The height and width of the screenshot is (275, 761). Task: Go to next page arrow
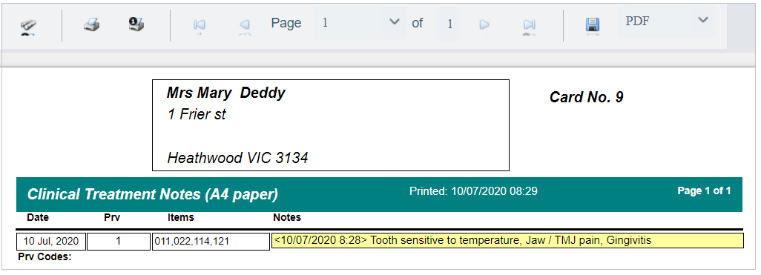click(484, 24)
